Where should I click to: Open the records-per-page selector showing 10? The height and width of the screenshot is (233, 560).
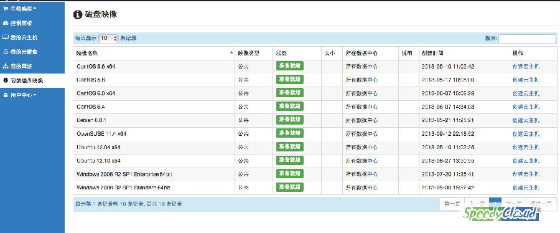[108, 38]
